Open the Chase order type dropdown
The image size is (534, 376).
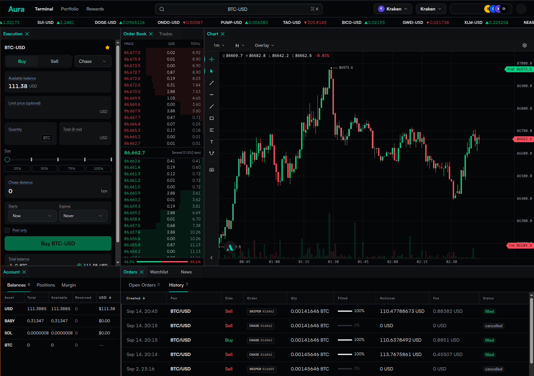point(93,61)
